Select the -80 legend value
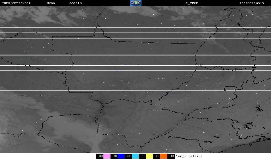 click(x=100, y=156)
